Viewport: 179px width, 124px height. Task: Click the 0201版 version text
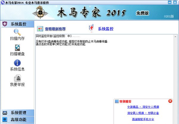click(169, 16)
